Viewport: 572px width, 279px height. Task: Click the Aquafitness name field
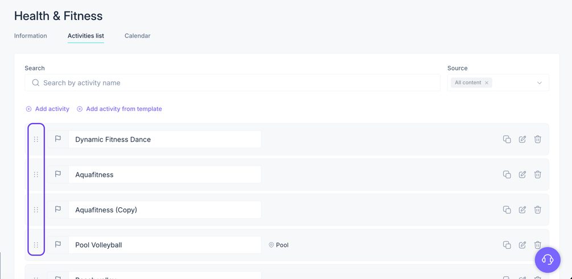coord(165,175)
